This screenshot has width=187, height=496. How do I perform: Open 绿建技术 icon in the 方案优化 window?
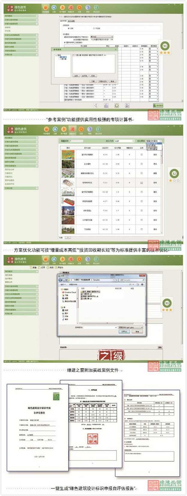(72, 130)
